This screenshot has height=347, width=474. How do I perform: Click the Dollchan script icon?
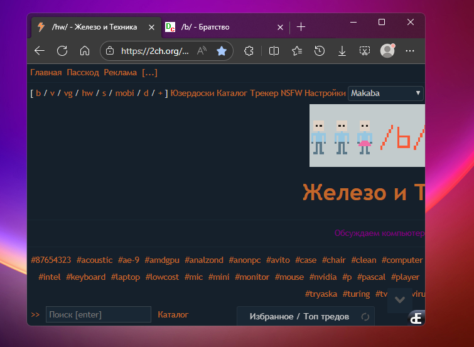point(416,318)
